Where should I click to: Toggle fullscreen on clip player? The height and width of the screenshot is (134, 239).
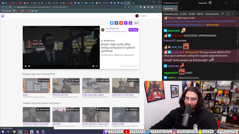[97, 66]
